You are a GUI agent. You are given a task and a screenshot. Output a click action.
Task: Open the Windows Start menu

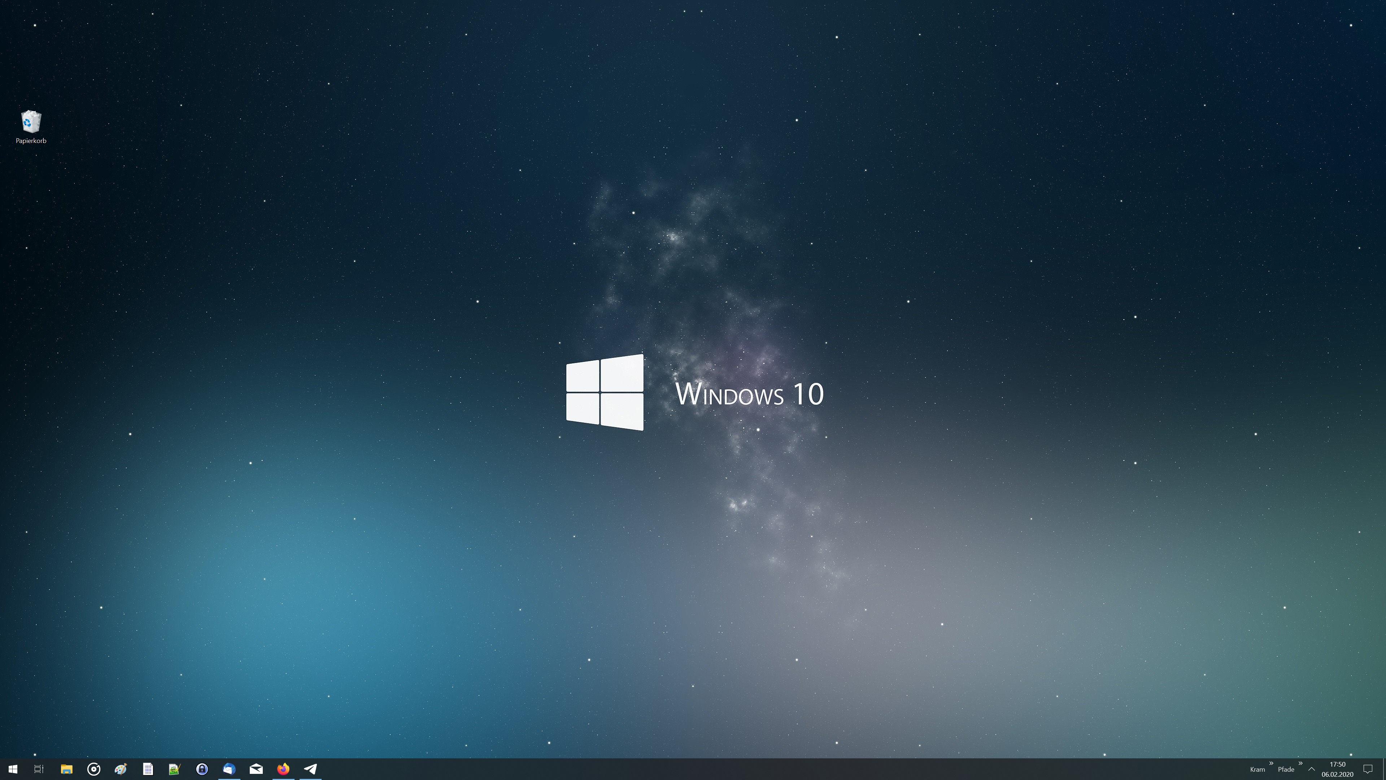point(13,769)
